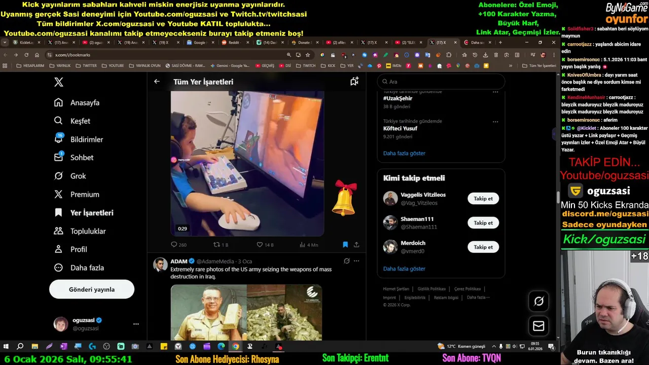
Task: Open the taskbar weather widget 12°C
Action: [x=461, y=347]
